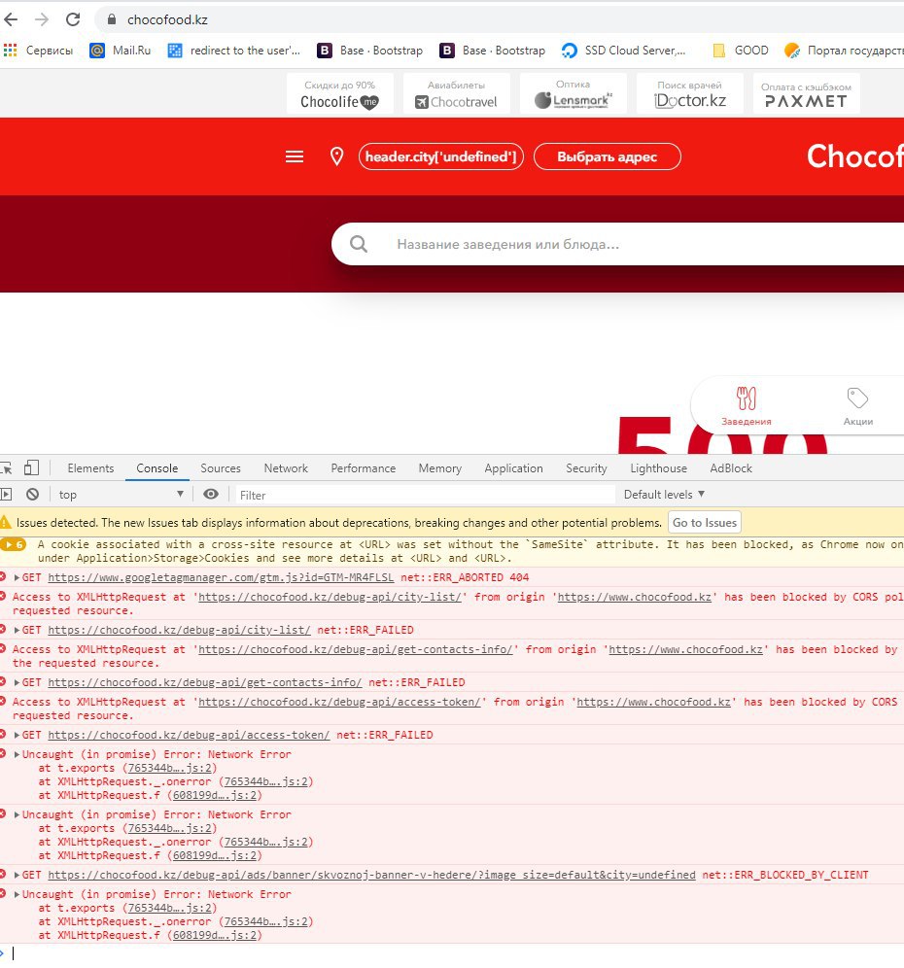The image size is (904, 968).
Task: Switch to the Network tab
Action: (286, 468)
